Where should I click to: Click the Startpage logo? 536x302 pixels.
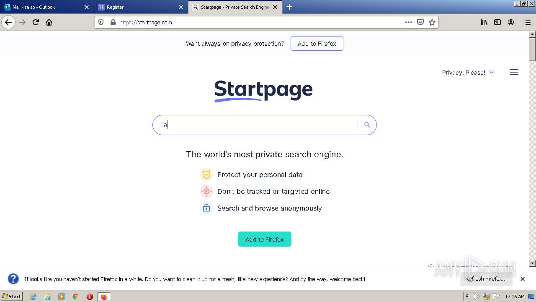(263, 91)
